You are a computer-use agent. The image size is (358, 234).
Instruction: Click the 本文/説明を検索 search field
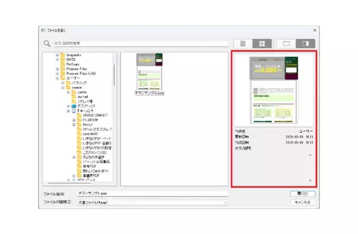[141, 43]
